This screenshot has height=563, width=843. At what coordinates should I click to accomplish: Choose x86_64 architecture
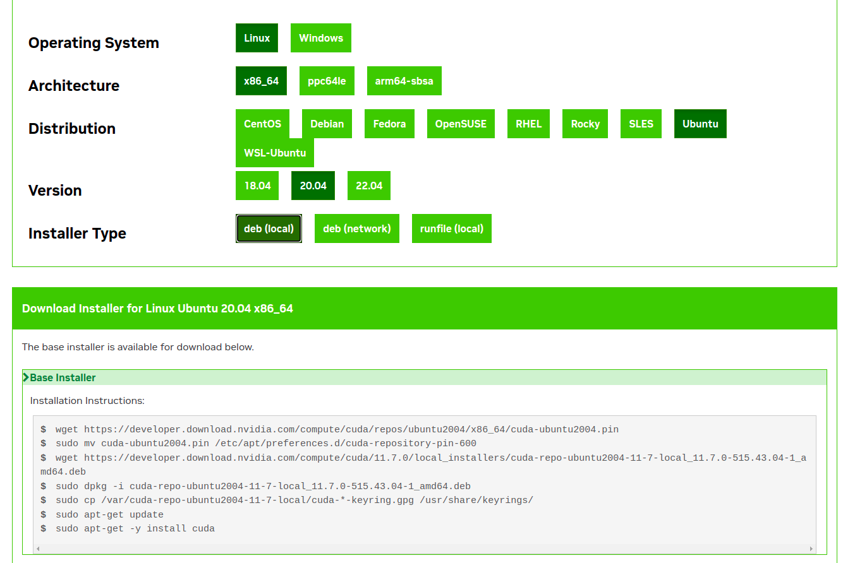tap(261, 81)
